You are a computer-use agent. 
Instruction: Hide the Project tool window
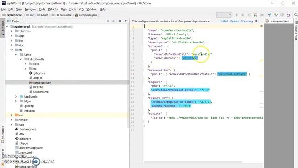coord(126,21)
